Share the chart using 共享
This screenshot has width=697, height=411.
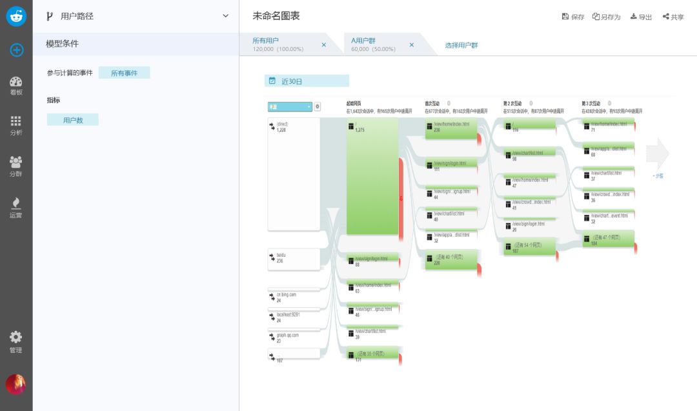673,17
